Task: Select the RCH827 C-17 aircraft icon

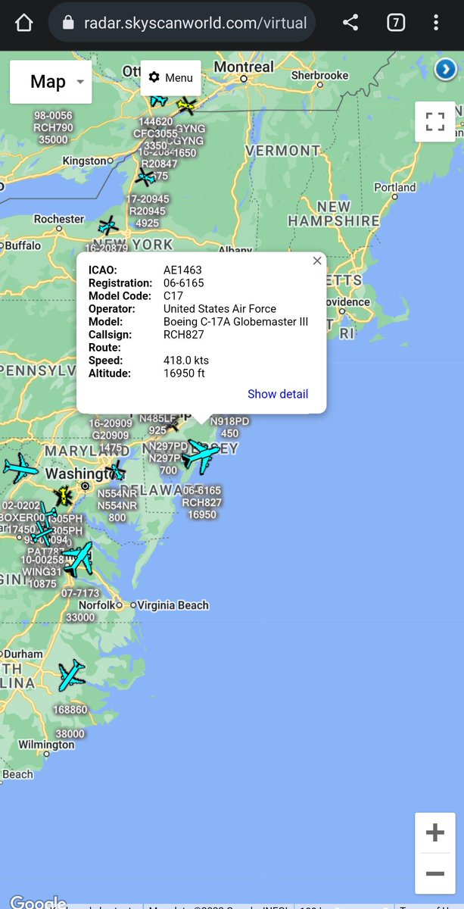Action: click(201, 457)
